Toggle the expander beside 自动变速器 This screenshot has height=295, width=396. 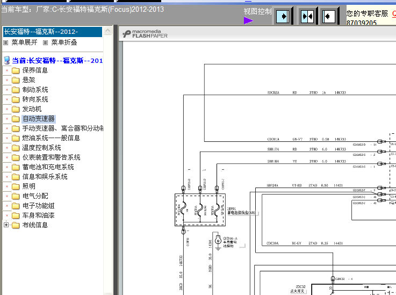(x=7, y=119)
